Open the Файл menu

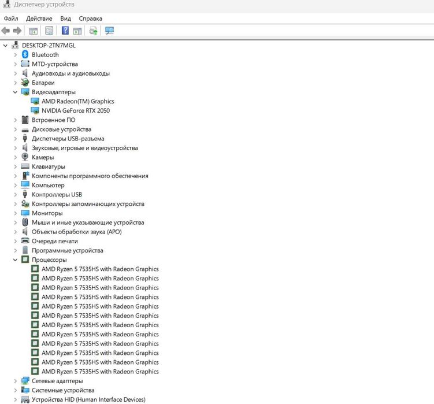(x=11, y=18)
